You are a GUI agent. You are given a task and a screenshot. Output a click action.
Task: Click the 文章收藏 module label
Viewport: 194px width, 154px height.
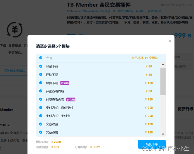tap(52, 124)
